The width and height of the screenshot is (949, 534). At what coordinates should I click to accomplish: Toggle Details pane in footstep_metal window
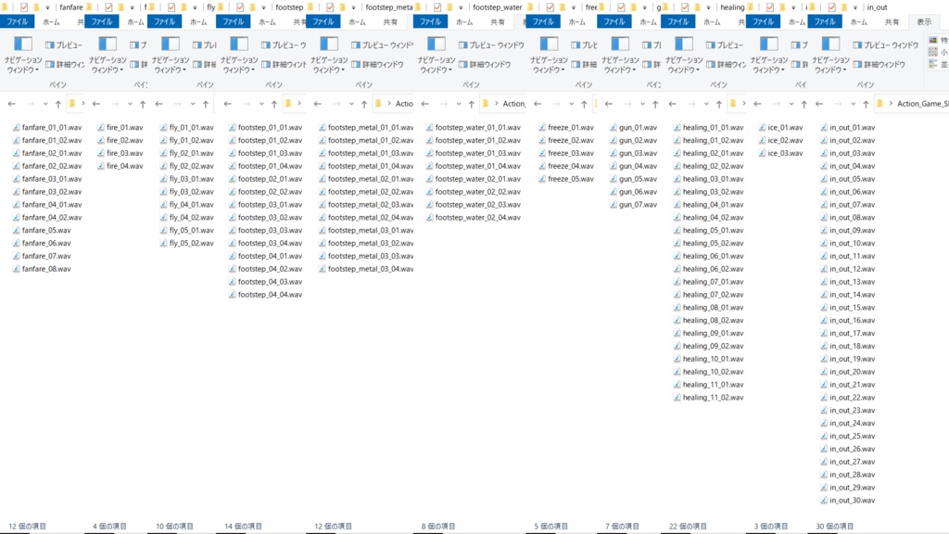(376, 64)
